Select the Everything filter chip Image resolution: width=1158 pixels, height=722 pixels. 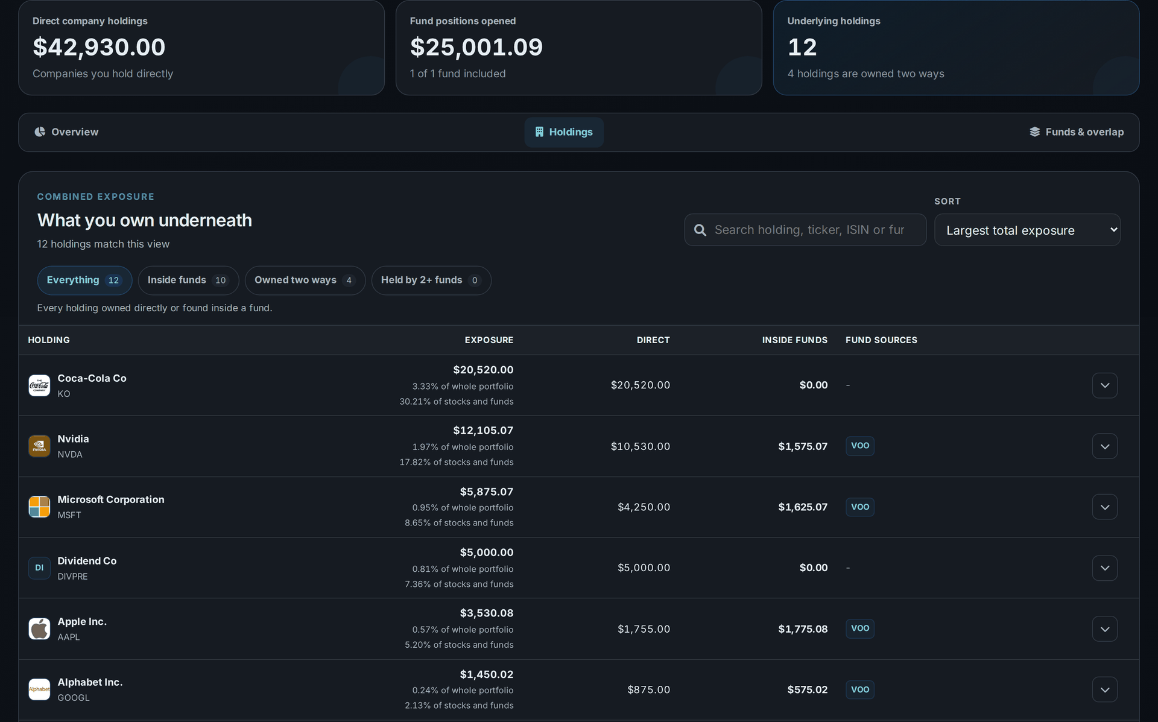(84, 280)
